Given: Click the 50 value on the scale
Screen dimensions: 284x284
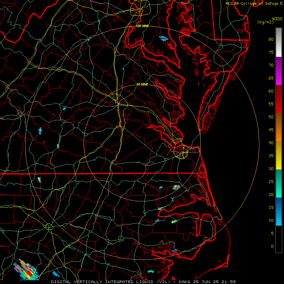Looking at the screenshot, I should click(x=271, y=117).
